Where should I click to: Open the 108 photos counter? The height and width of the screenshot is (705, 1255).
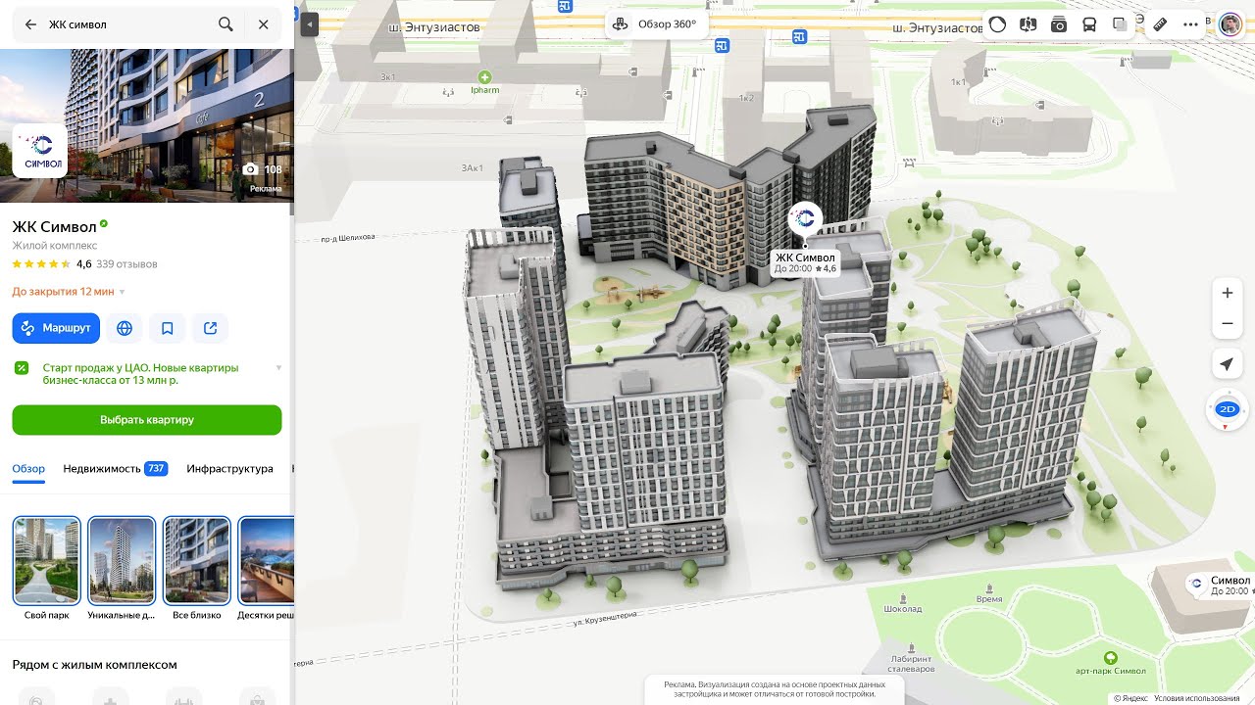263,169
